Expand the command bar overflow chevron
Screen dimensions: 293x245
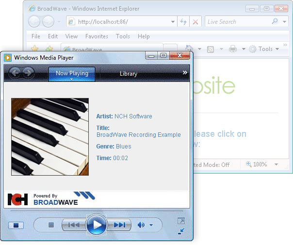click(285, 45)
